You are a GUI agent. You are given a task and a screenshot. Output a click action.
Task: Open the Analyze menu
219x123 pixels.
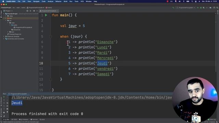point(50,1)
